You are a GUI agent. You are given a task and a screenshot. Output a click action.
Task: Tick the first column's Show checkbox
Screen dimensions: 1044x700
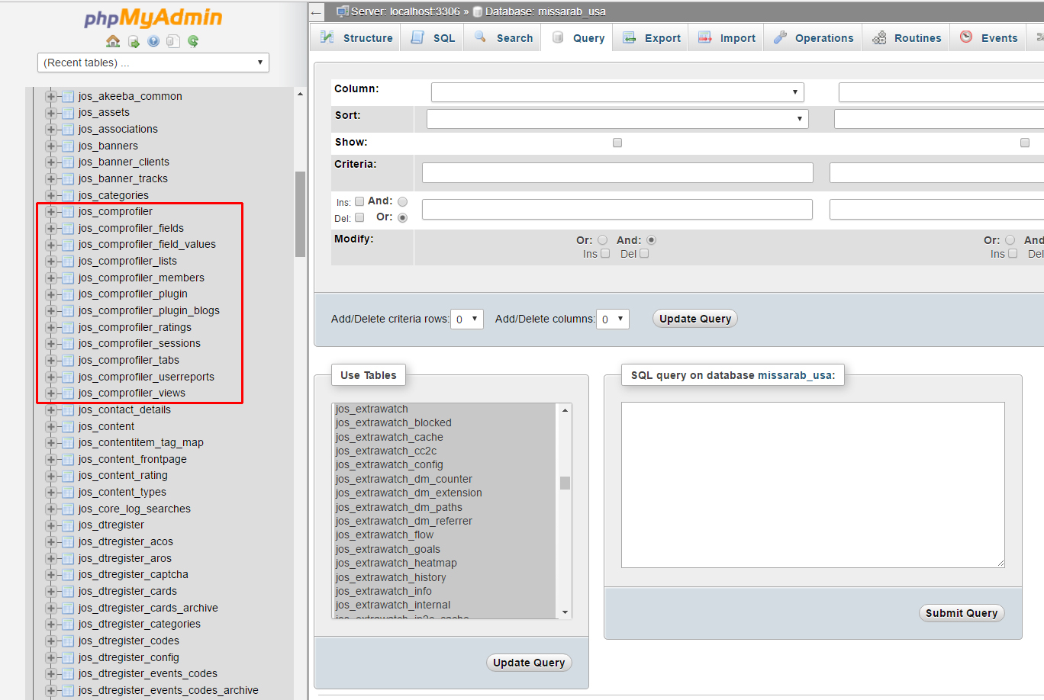click(x=617, y=143)
